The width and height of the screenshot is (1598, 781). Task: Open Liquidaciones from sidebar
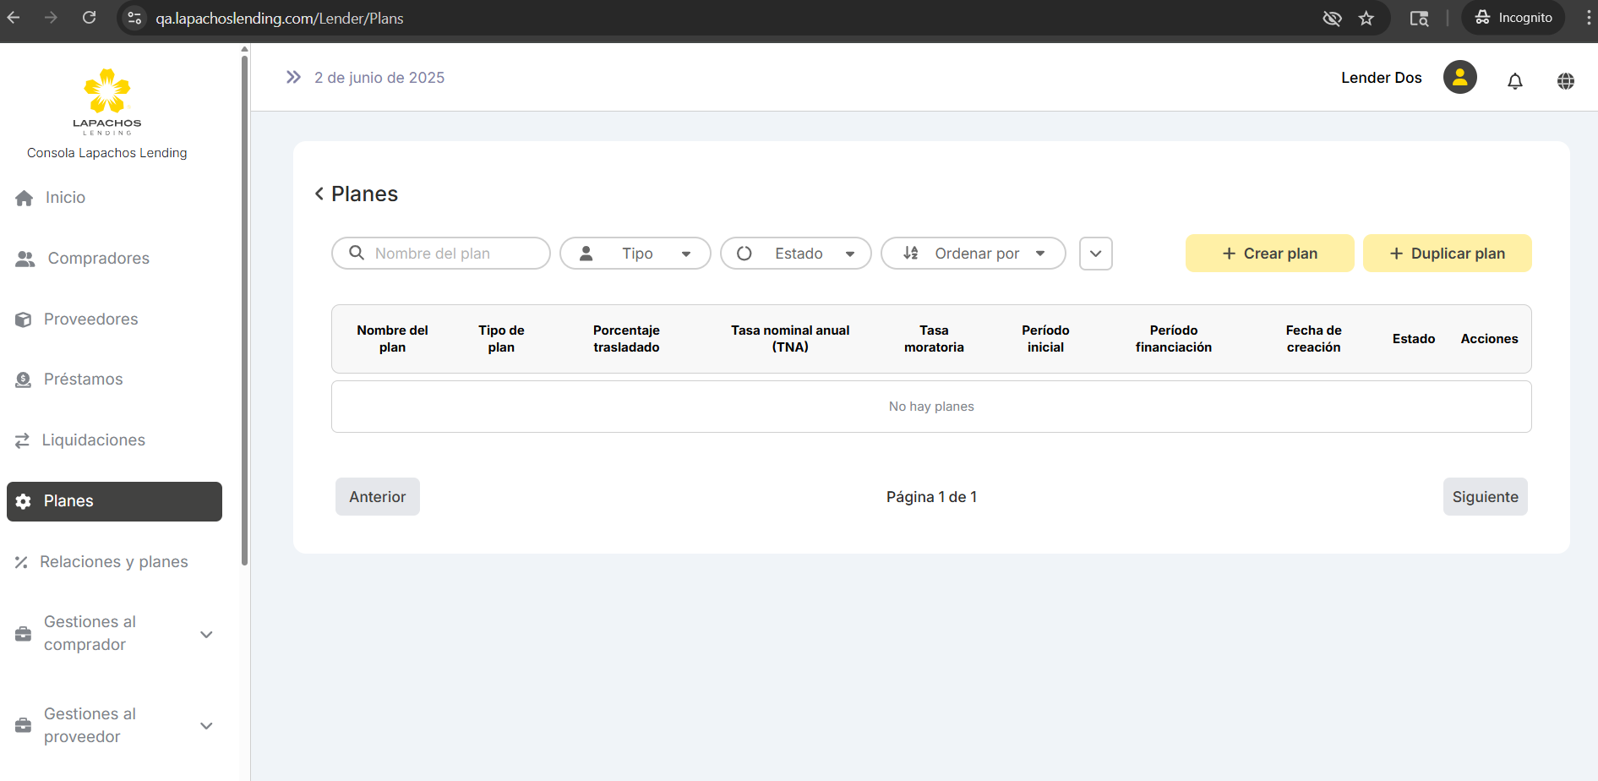(x=93, y=440)
